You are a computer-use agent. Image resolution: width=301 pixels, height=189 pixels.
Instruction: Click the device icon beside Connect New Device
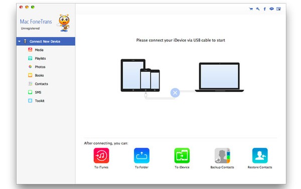click(x=25, y=41)
